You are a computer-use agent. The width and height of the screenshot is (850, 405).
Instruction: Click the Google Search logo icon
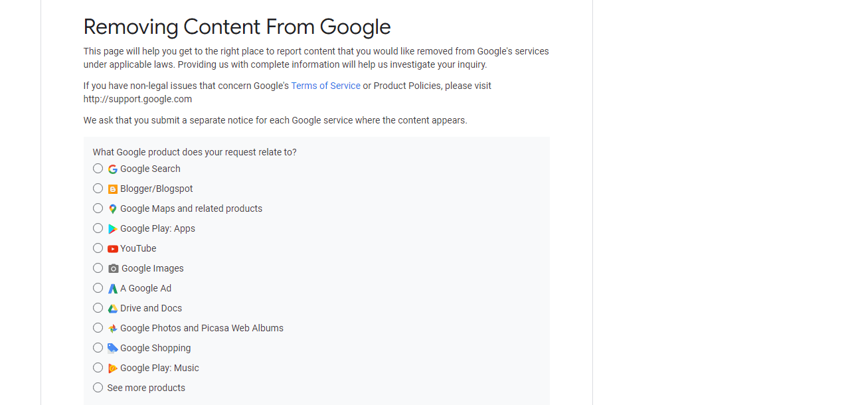pos(113,169)
